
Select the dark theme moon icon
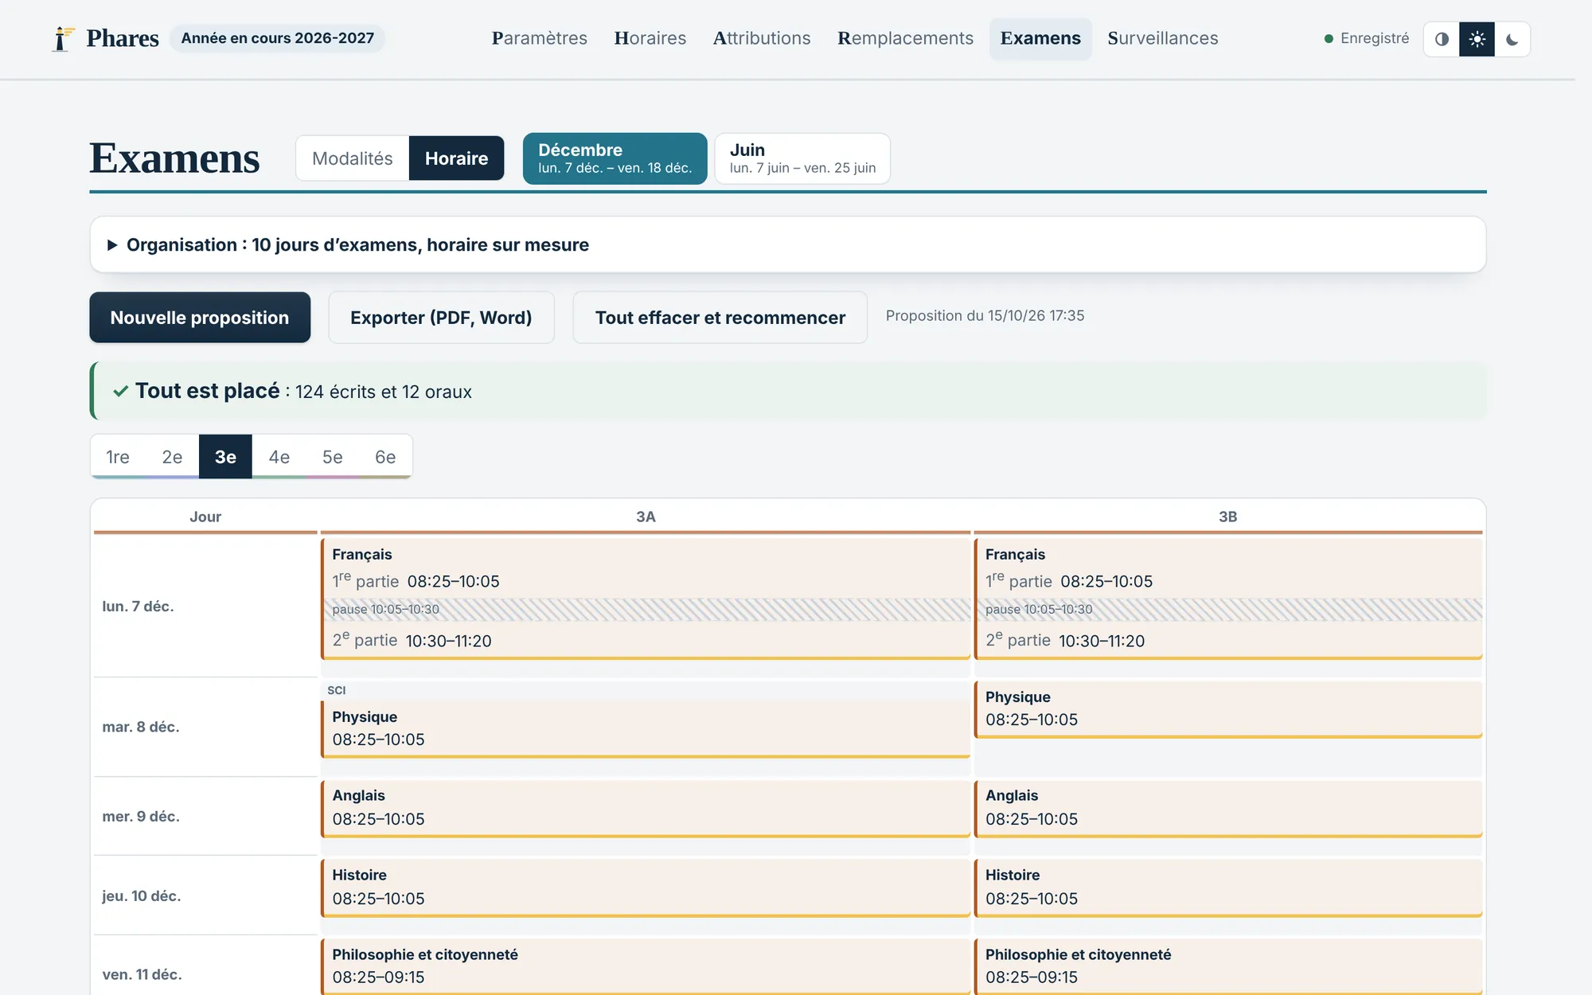point(1512,39)
